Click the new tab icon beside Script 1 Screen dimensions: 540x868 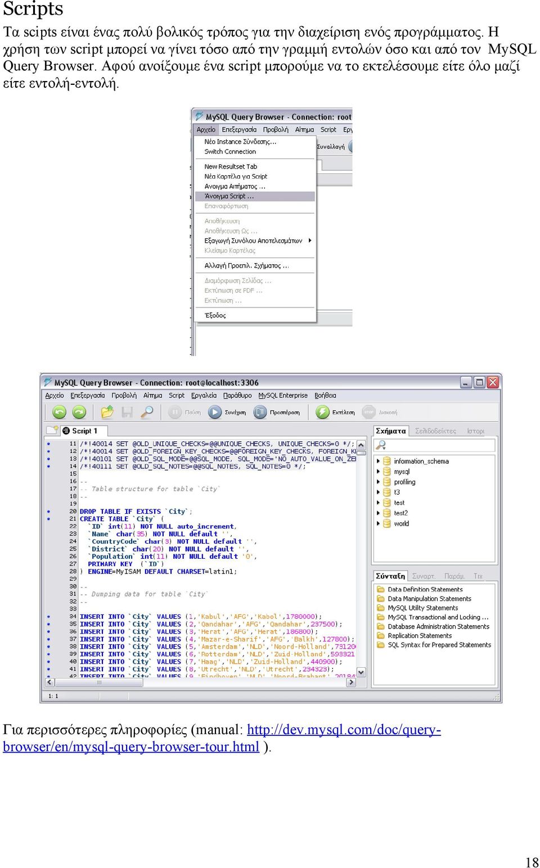click(53, 430)
